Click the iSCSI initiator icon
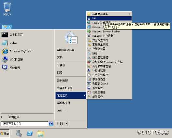The width and height of the screenshot is (172, 138). 89,23
